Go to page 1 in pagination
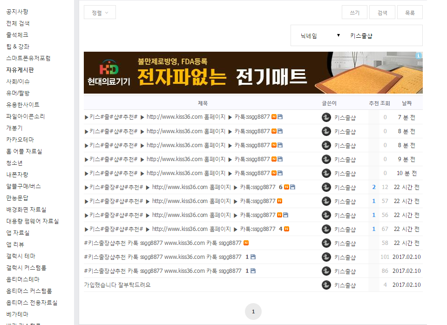The image size is (447, 325). [253, 311]
